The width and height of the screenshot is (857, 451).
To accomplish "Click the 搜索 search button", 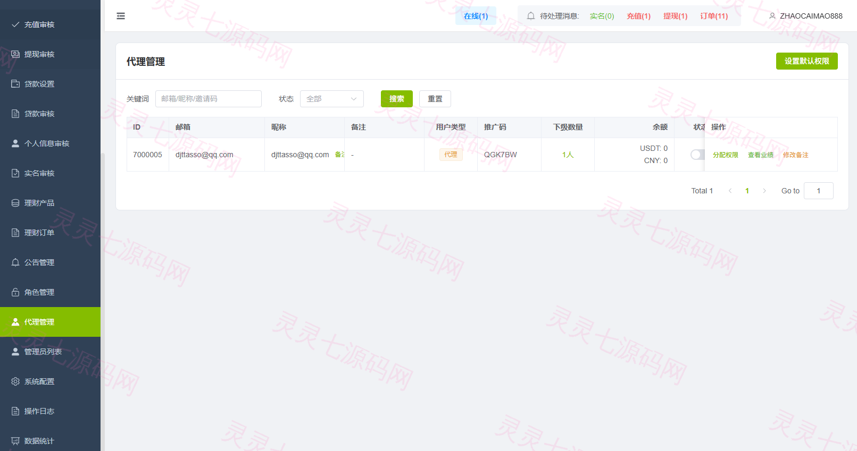I will pos(397,99).
